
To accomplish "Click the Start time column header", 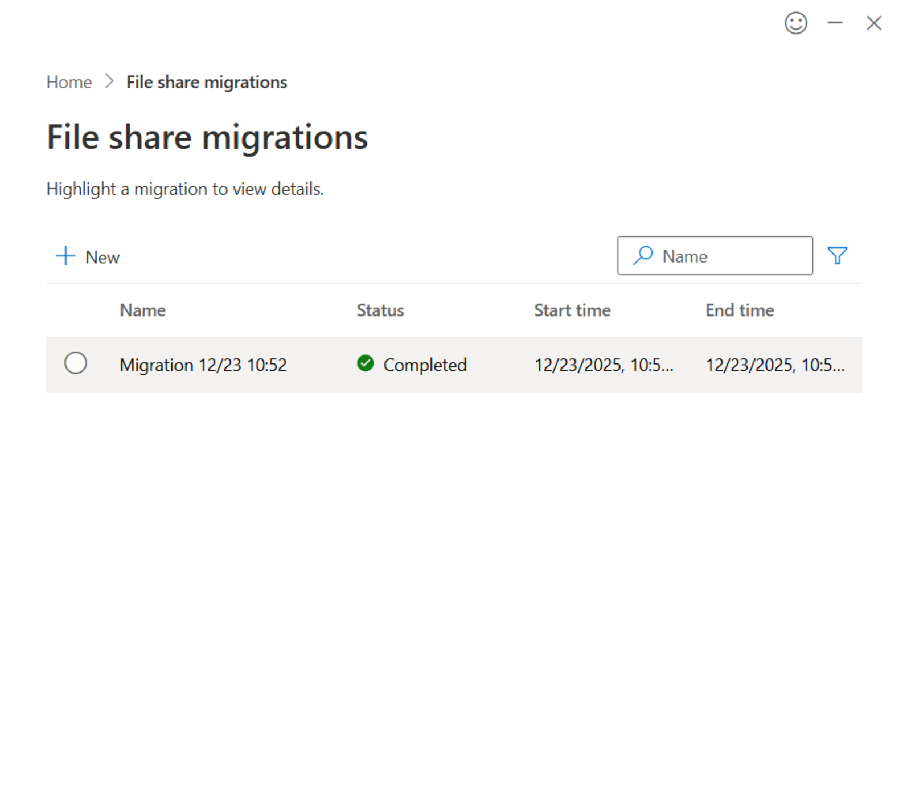I will tap(572, 310).
